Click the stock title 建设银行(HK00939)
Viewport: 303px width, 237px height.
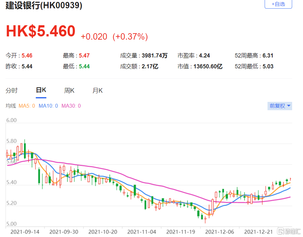44,5
